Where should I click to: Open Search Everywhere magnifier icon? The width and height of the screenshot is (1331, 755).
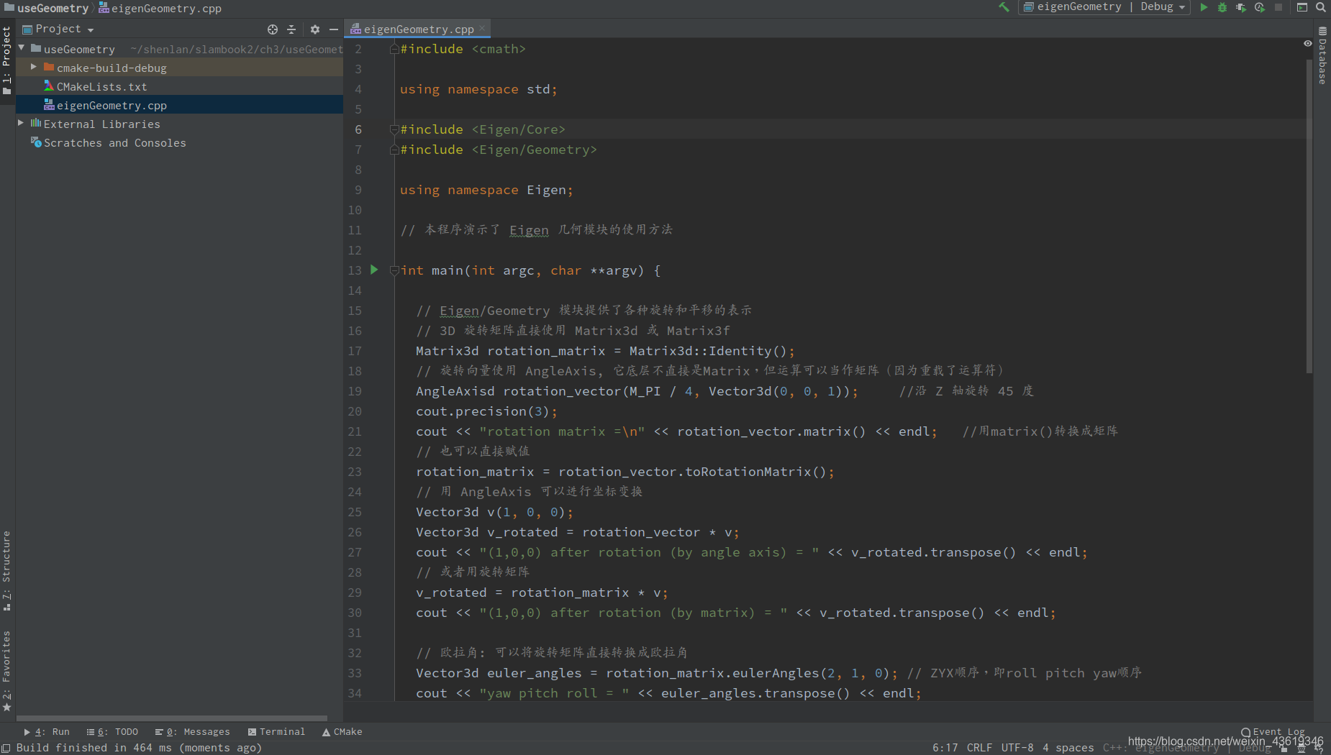pyautogui.click(x=1321, y=7)
